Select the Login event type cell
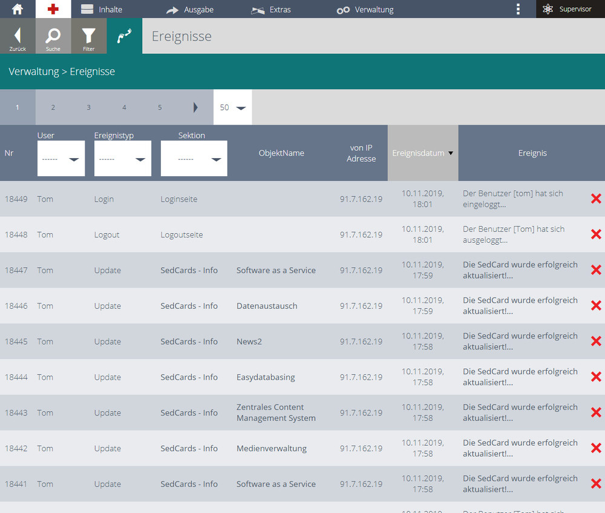The height and width of the screenshot is (513, 605). pos(104,199)
